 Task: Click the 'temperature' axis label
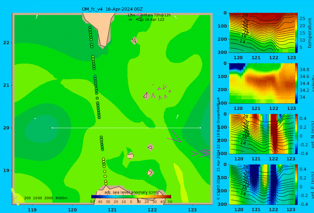310,33
